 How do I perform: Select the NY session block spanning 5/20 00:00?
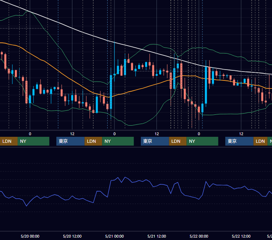34,141
